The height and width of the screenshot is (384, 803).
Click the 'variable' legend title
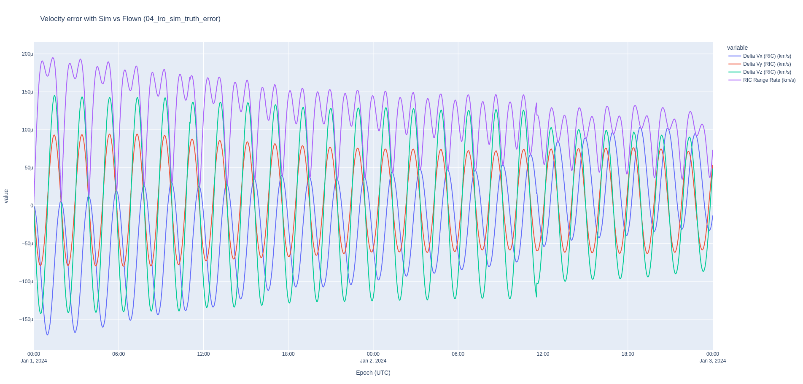pos(737,48)
